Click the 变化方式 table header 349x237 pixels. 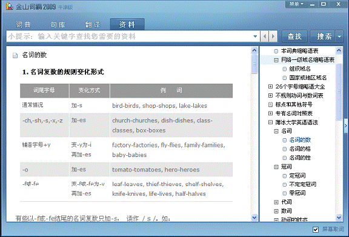point(89,90)
